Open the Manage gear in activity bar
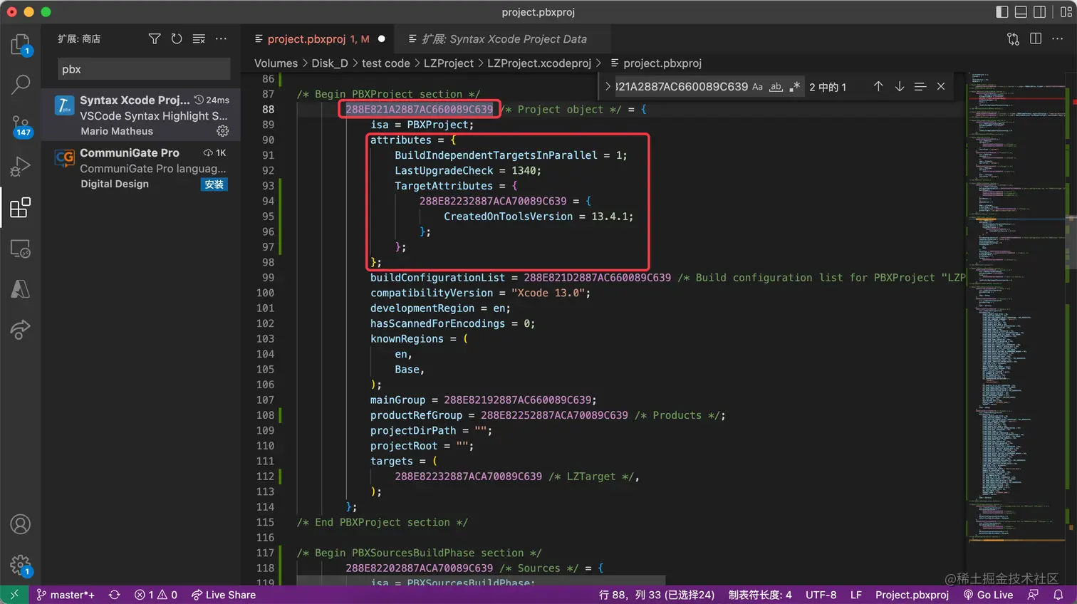1077x604 pixels. coord(21,566)
